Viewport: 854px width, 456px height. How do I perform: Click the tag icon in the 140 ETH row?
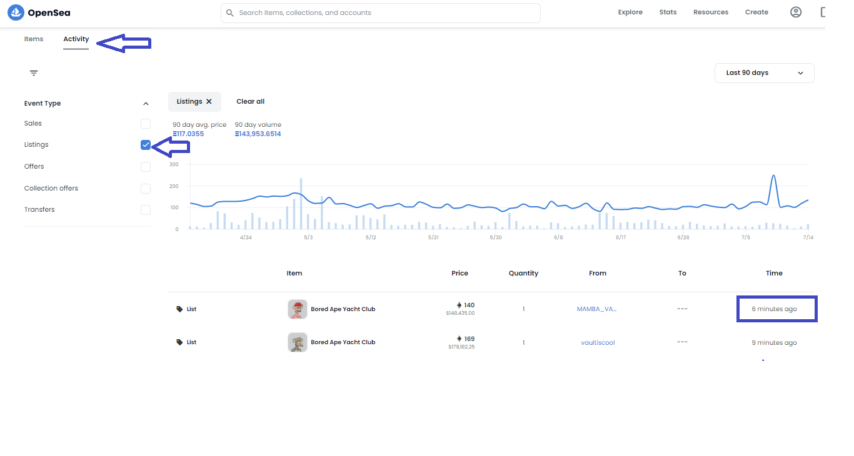[180, 309]
